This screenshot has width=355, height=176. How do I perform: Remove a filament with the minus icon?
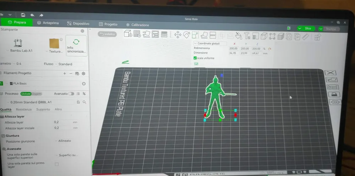(x=71, y=73)
